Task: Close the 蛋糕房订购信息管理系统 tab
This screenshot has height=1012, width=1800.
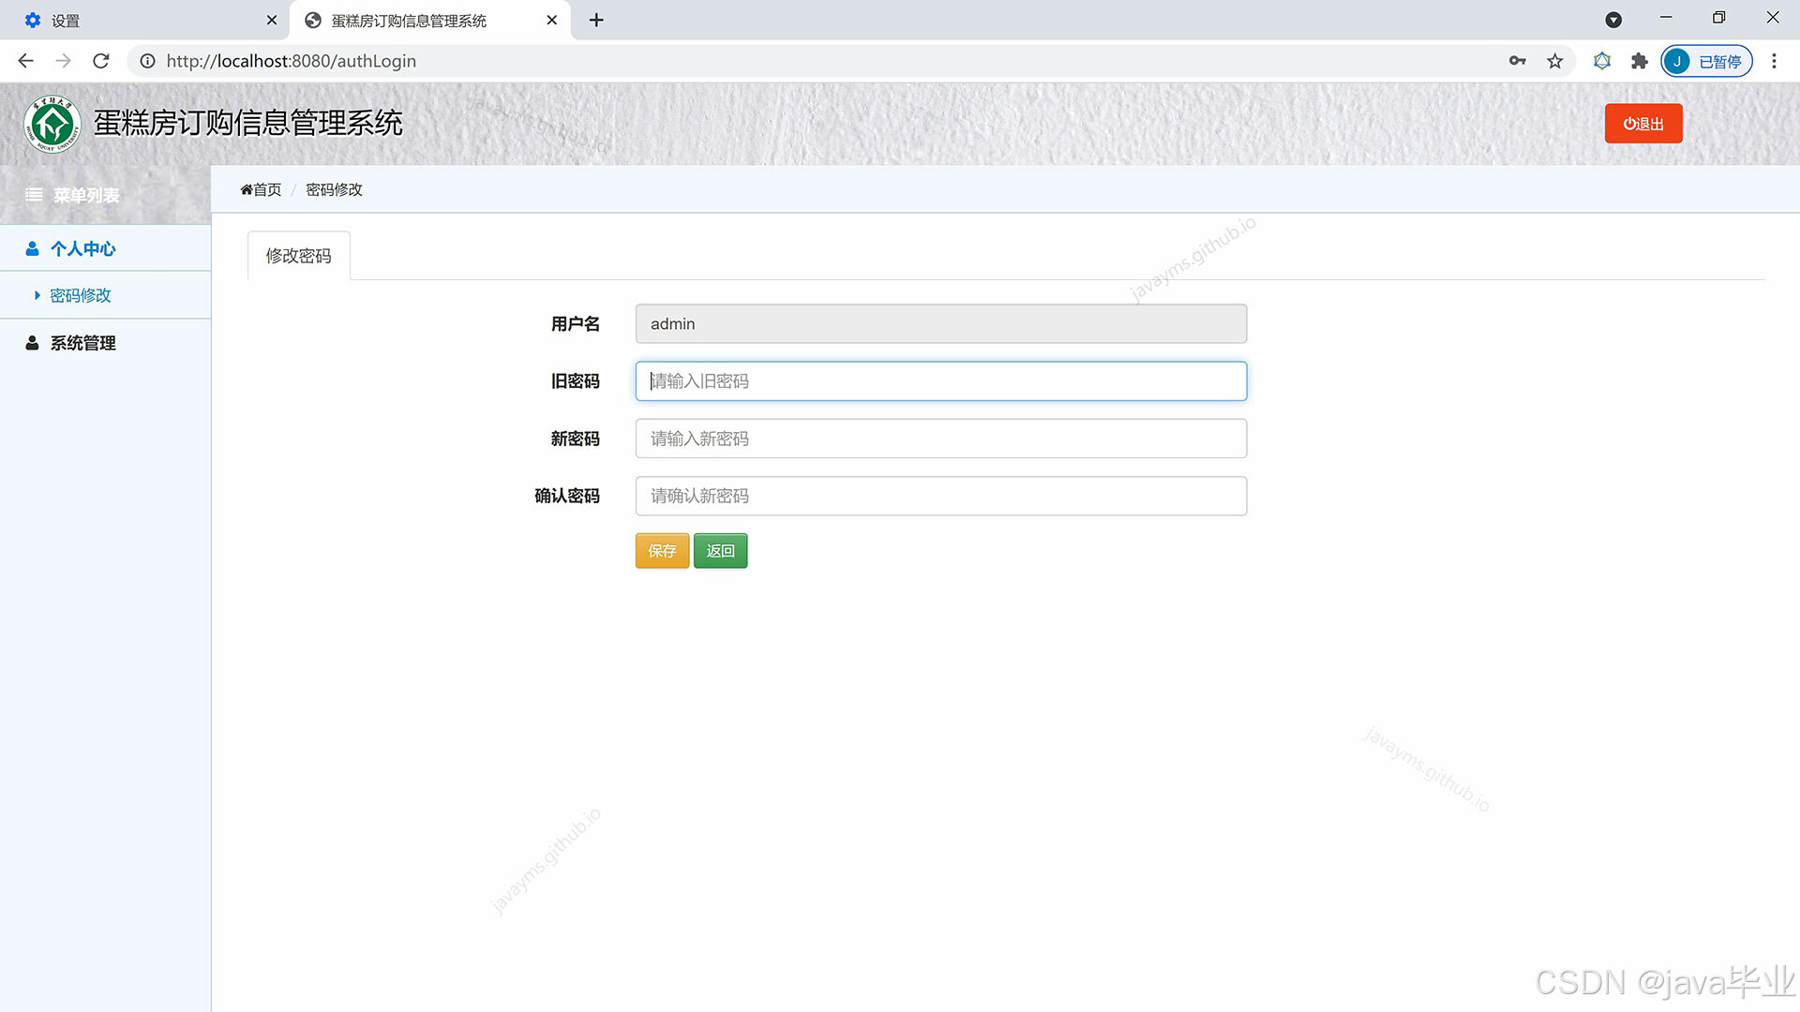Action: [552, 20]
